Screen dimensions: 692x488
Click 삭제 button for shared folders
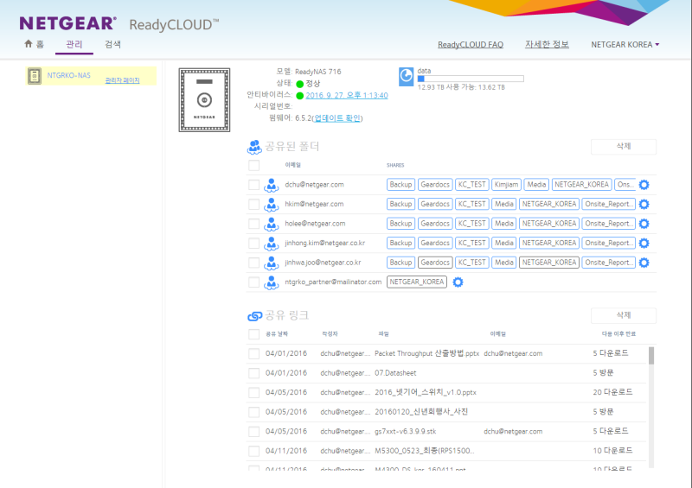pos(624,146)
